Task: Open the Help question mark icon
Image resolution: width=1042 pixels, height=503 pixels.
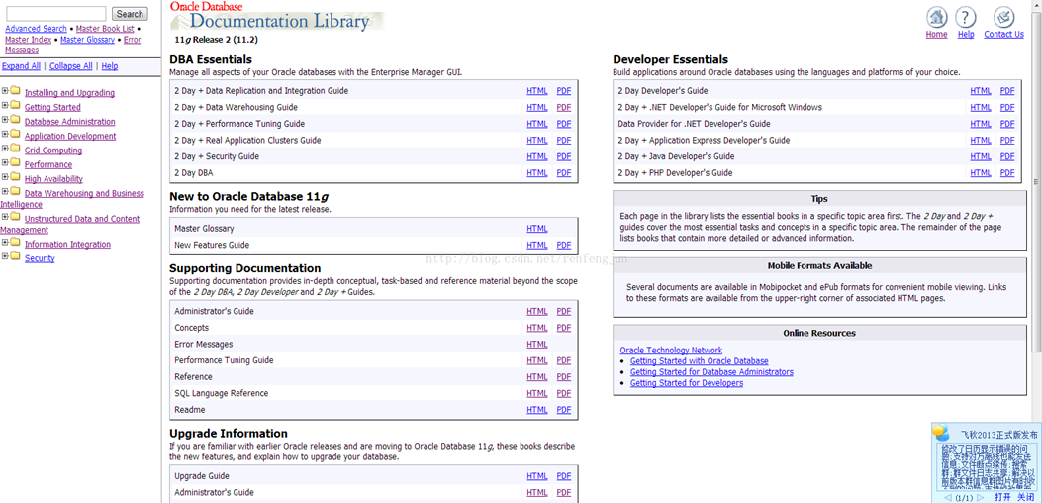Action: pyautogui.click(x=965, y=17)
